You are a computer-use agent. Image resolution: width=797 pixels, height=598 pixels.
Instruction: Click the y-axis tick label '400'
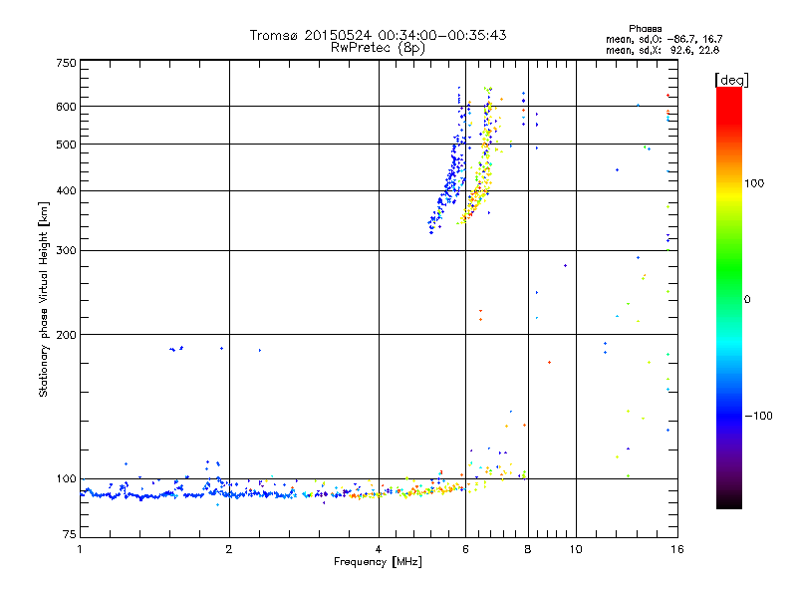pos(66,190)
